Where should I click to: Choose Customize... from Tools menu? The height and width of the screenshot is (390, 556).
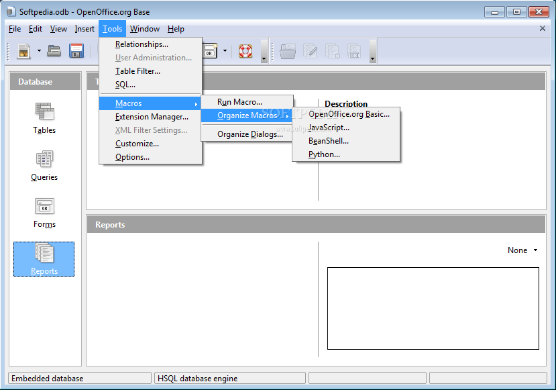150,144
